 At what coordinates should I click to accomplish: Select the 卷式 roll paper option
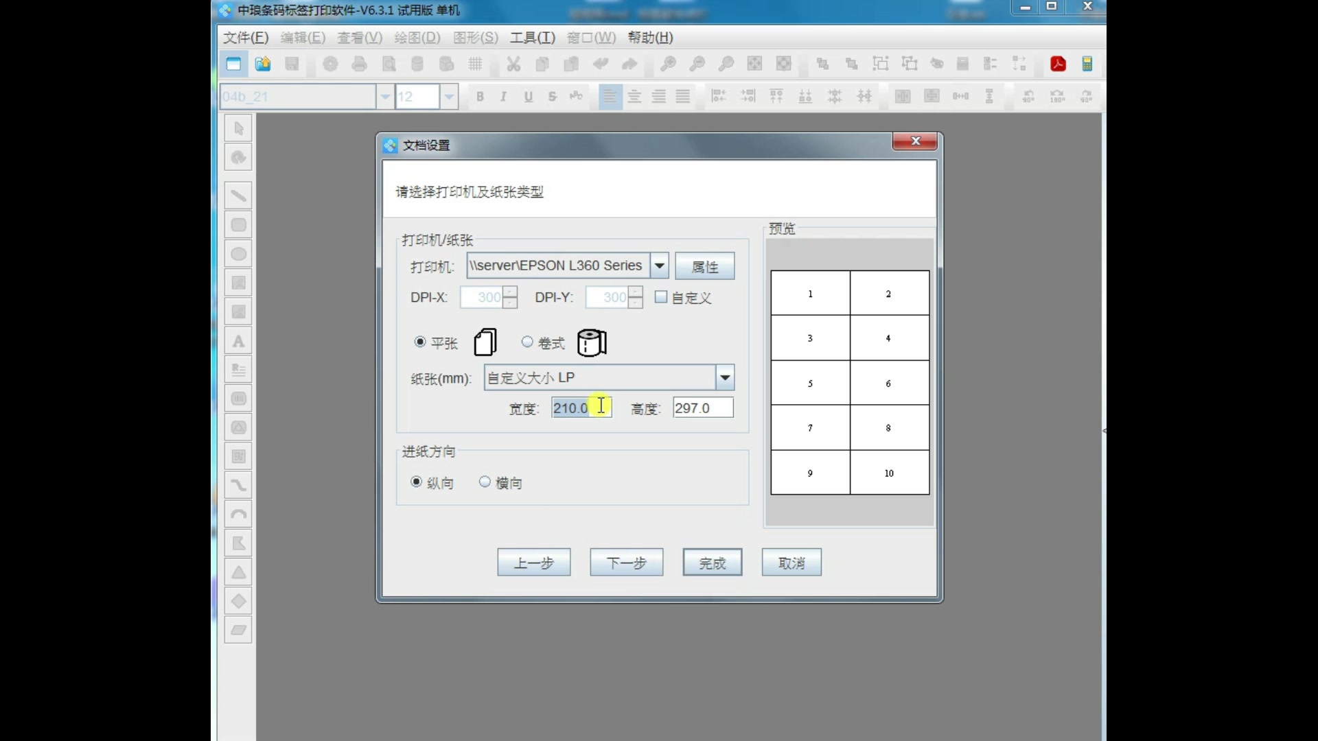[x=527, y=342]
